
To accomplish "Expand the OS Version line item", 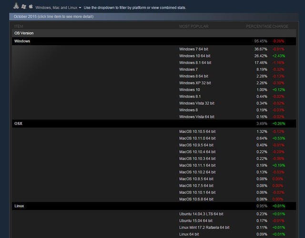I will 154,33.
